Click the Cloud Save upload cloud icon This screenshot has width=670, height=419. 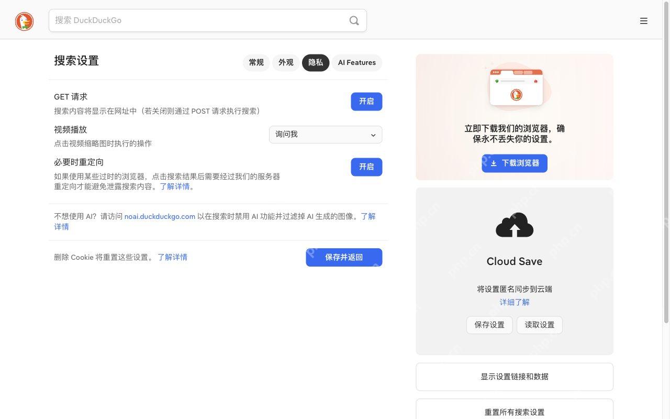pyautogui.click(x=515, y=225)
